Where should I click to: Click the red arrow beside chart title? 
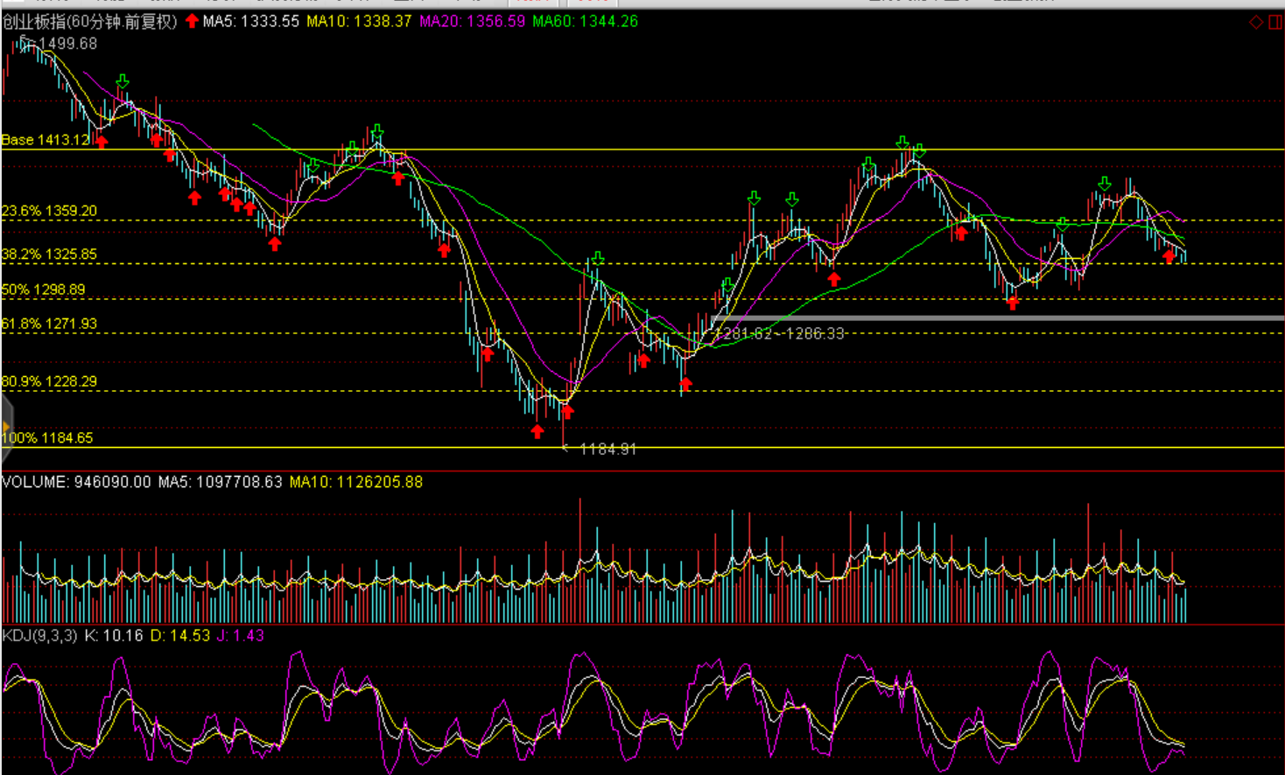(x=192, y=21)
